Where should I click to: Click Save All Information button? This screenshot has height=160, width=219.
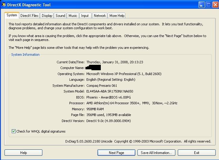156,152
